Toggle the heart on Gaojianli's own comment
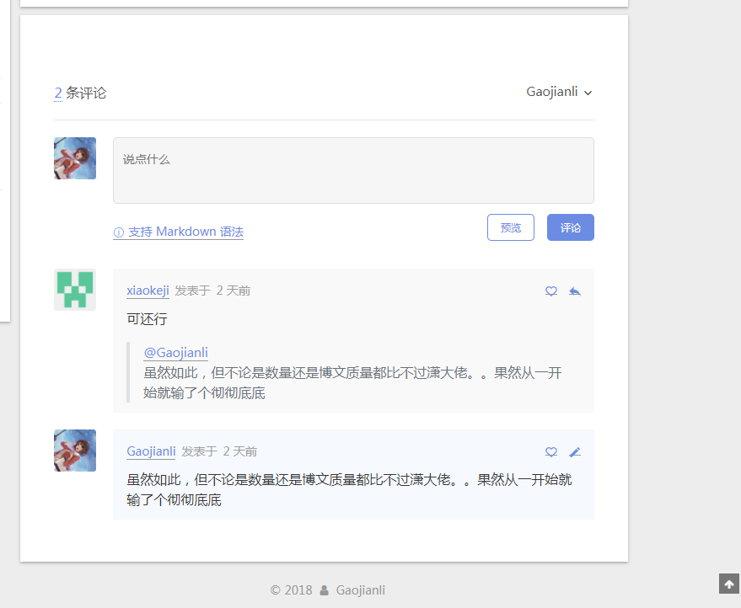The width and height of the screenshot is (741, 608). [x=551, y=451]
